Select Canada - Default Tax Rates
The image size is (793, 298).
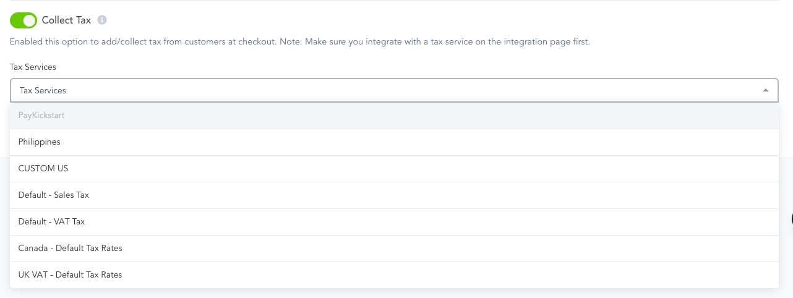click(394, 249)
